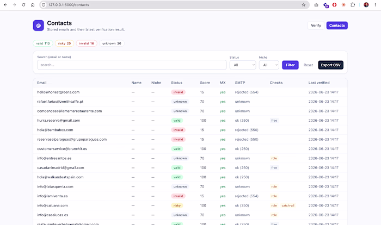Reload the page using refresh icon
Image resolution: width=381 pixels, height=225 pixels.
coord(23,5)
